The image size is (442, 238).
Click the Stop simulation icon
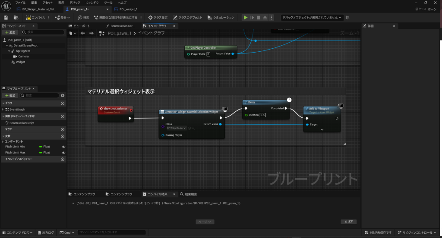pyautogui.click(x=259, y=18)
